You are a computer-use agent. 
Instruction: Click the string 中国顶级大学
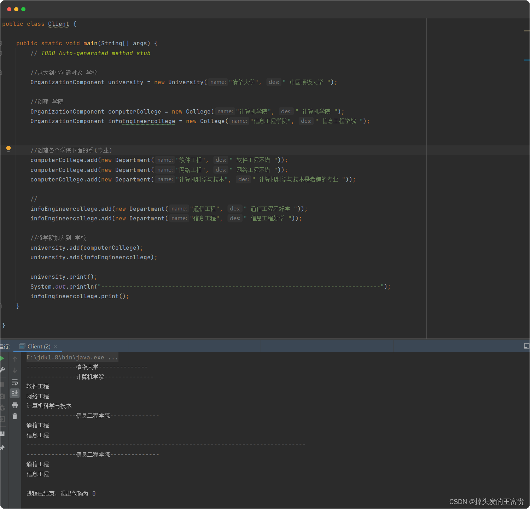point(307,82)
